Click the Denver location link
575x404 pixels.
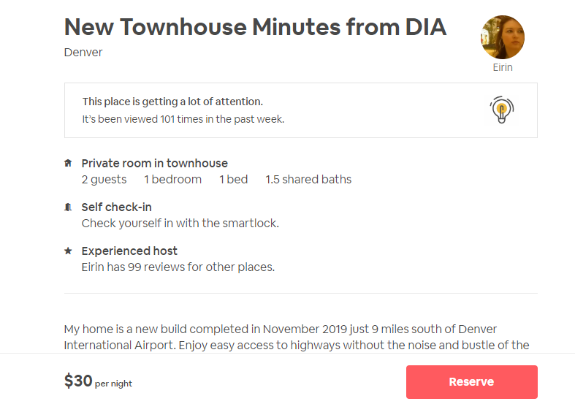tap(83, 53)
